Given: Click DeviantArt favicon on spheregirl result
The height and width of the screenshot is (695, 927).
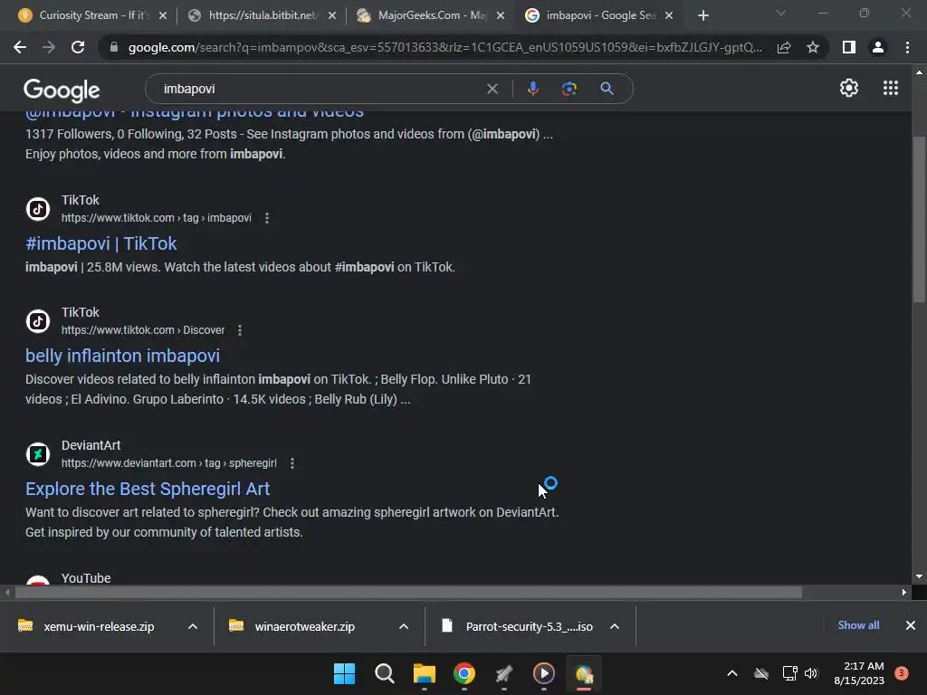Looking at the screenshot, I should pyautogui.click(x=38, y=454).
